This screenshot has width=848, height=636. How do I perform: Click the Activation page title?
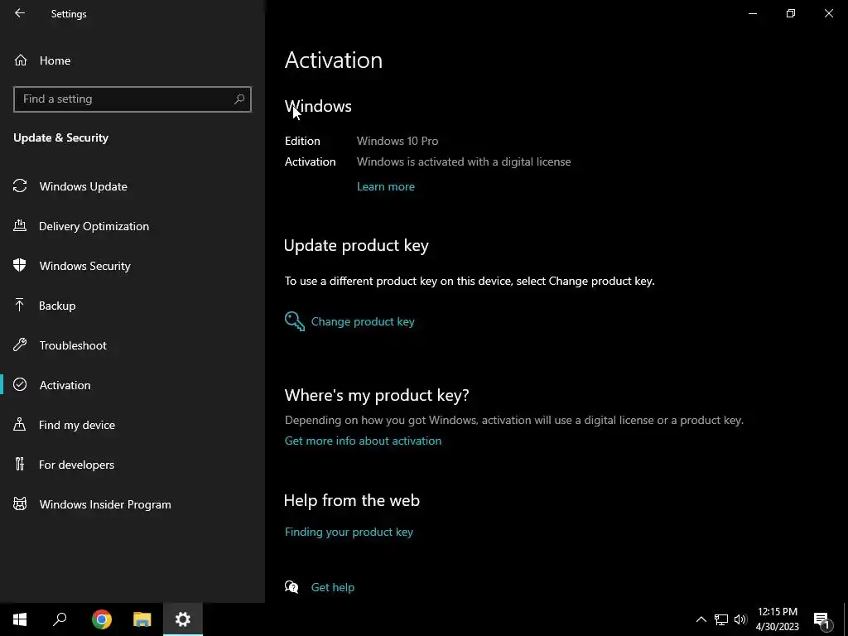[x=334, y=60]
